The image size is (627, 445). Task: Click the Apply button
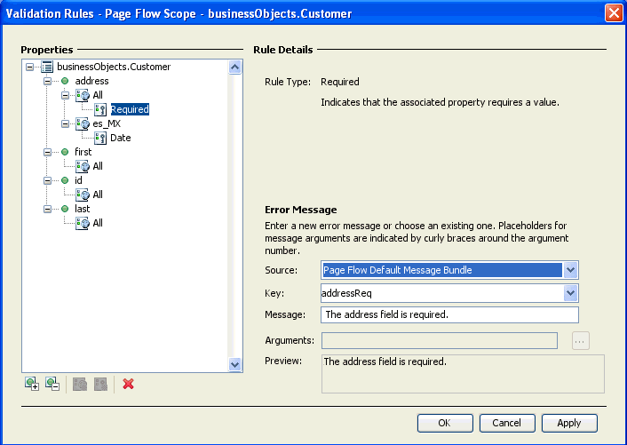click(x=568, y=423)
